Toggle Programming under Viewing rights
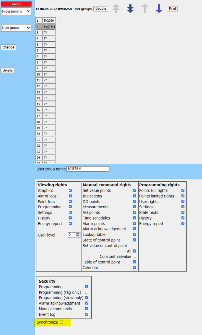The width and height of the screenshot is (202, 335). [x=70, y=207]
